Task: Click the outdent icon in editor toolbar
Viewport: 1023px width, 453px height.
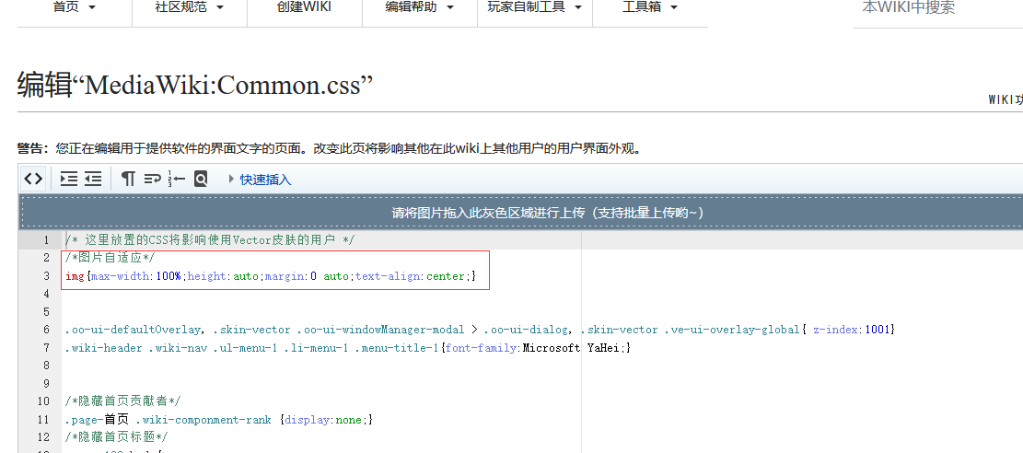Action: point(93,179)
